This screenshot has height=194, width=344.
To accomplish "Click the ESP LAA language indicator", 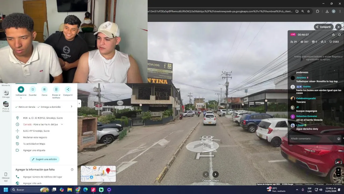I will pos(310,190).
